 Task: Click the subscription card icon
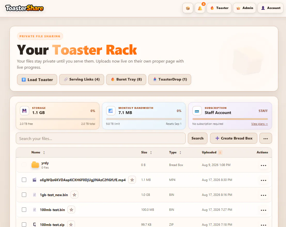pos(197,111)
